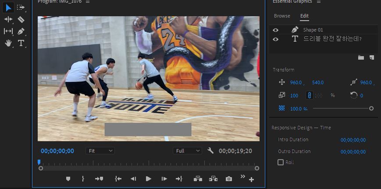Click the Export Frame camera icon

point(229,179)
